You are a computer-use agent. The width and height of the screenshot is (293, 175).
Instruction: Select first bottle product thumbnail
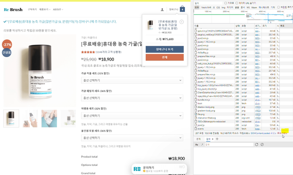pos(11,118)
